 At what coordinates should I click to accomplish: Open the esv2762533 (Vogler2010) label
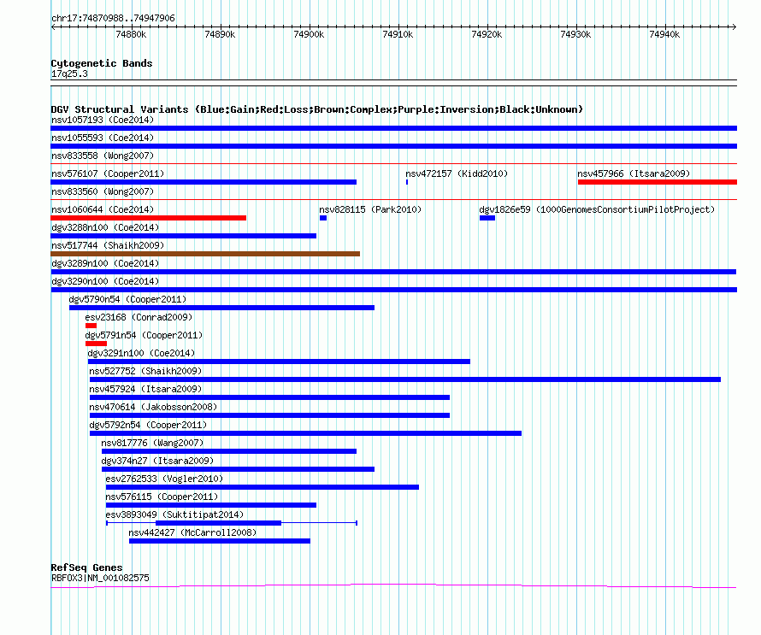click(164, 479)
